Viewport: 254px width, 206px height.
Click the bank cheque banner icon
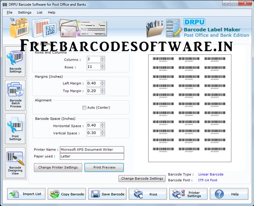92,28
